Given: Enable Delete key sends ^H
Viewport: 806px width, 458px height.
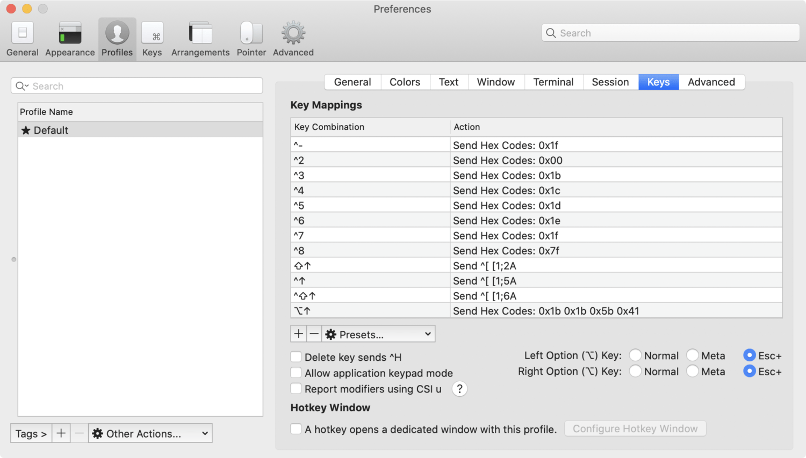Looking at the screenshot, I should pyautogui.click(x=296, y=357).
